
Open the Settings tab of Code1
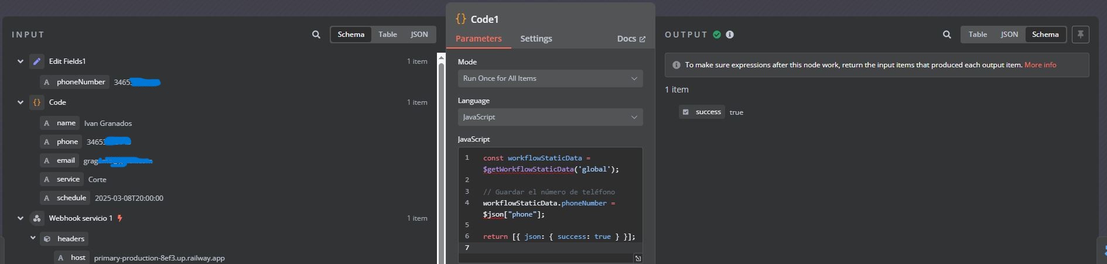point(536,39)
